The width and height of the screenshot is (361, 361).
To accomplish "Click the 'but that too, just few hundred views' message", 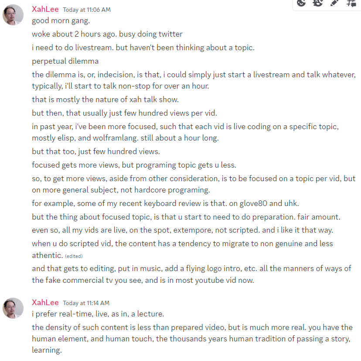I will [x=96, y=152].
